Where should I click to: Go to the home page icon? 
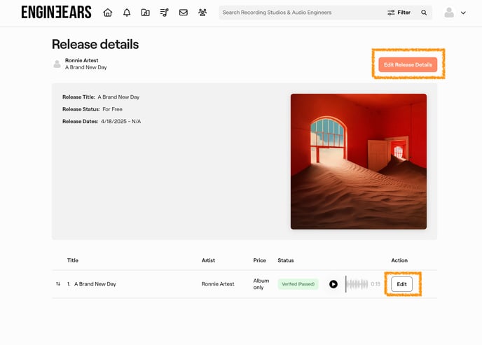[107, 13]
